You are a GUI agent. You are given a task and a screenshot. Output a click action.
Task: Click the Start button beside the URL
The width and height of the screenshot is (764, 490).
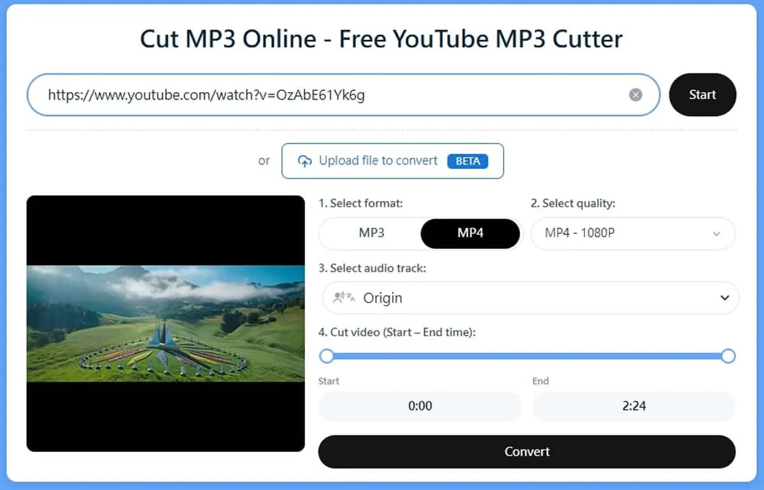click(703, 95)
